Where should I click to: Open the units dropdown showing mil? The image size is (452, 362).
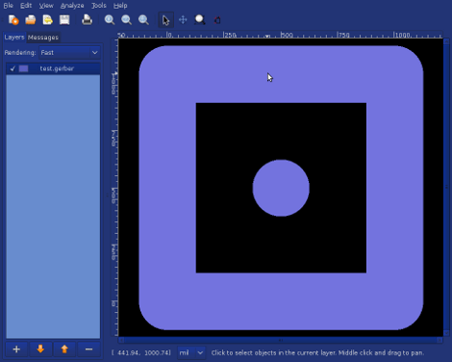191,353
